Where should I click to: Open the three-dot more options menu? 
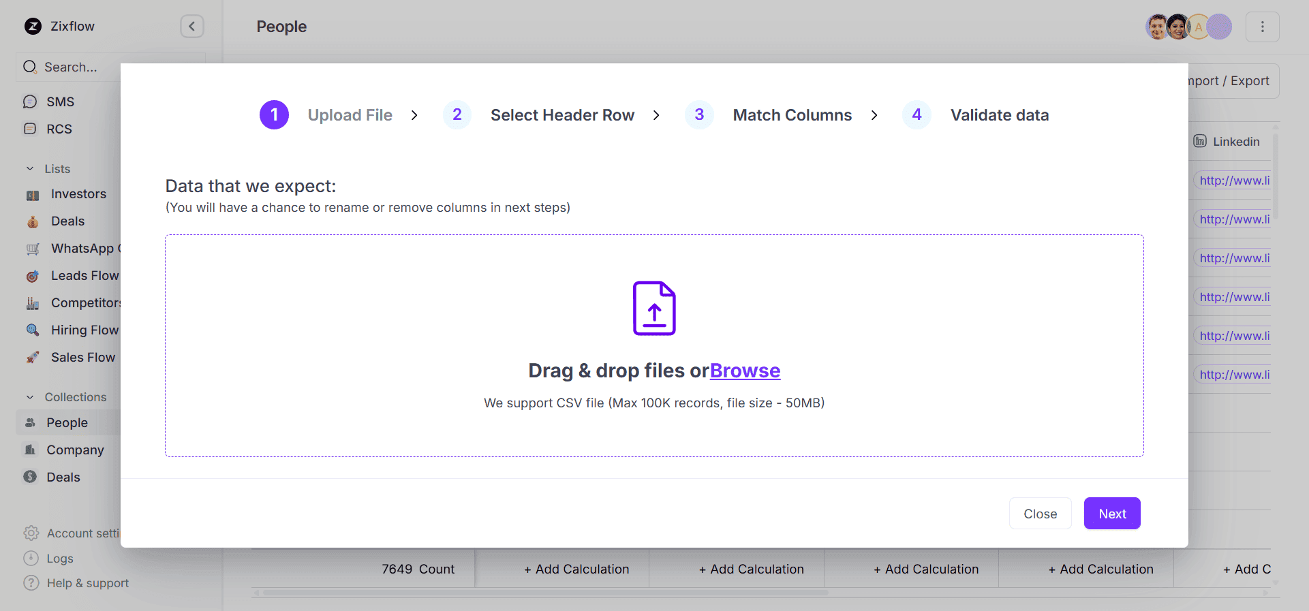pyautogui.click(x=1263, y=27)
